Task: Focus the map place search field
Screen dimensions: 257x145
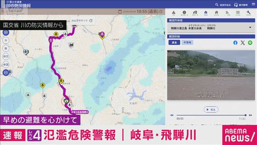Action: [14, 11]
